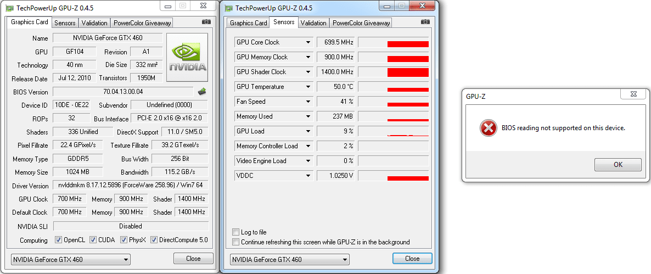Click the 237 MB memory used value
This screenshot has height=274, width=651.
point(336,116)
